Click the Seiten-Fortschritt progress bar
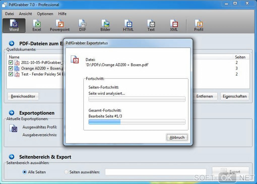The image size is (257, 184). 137,99
